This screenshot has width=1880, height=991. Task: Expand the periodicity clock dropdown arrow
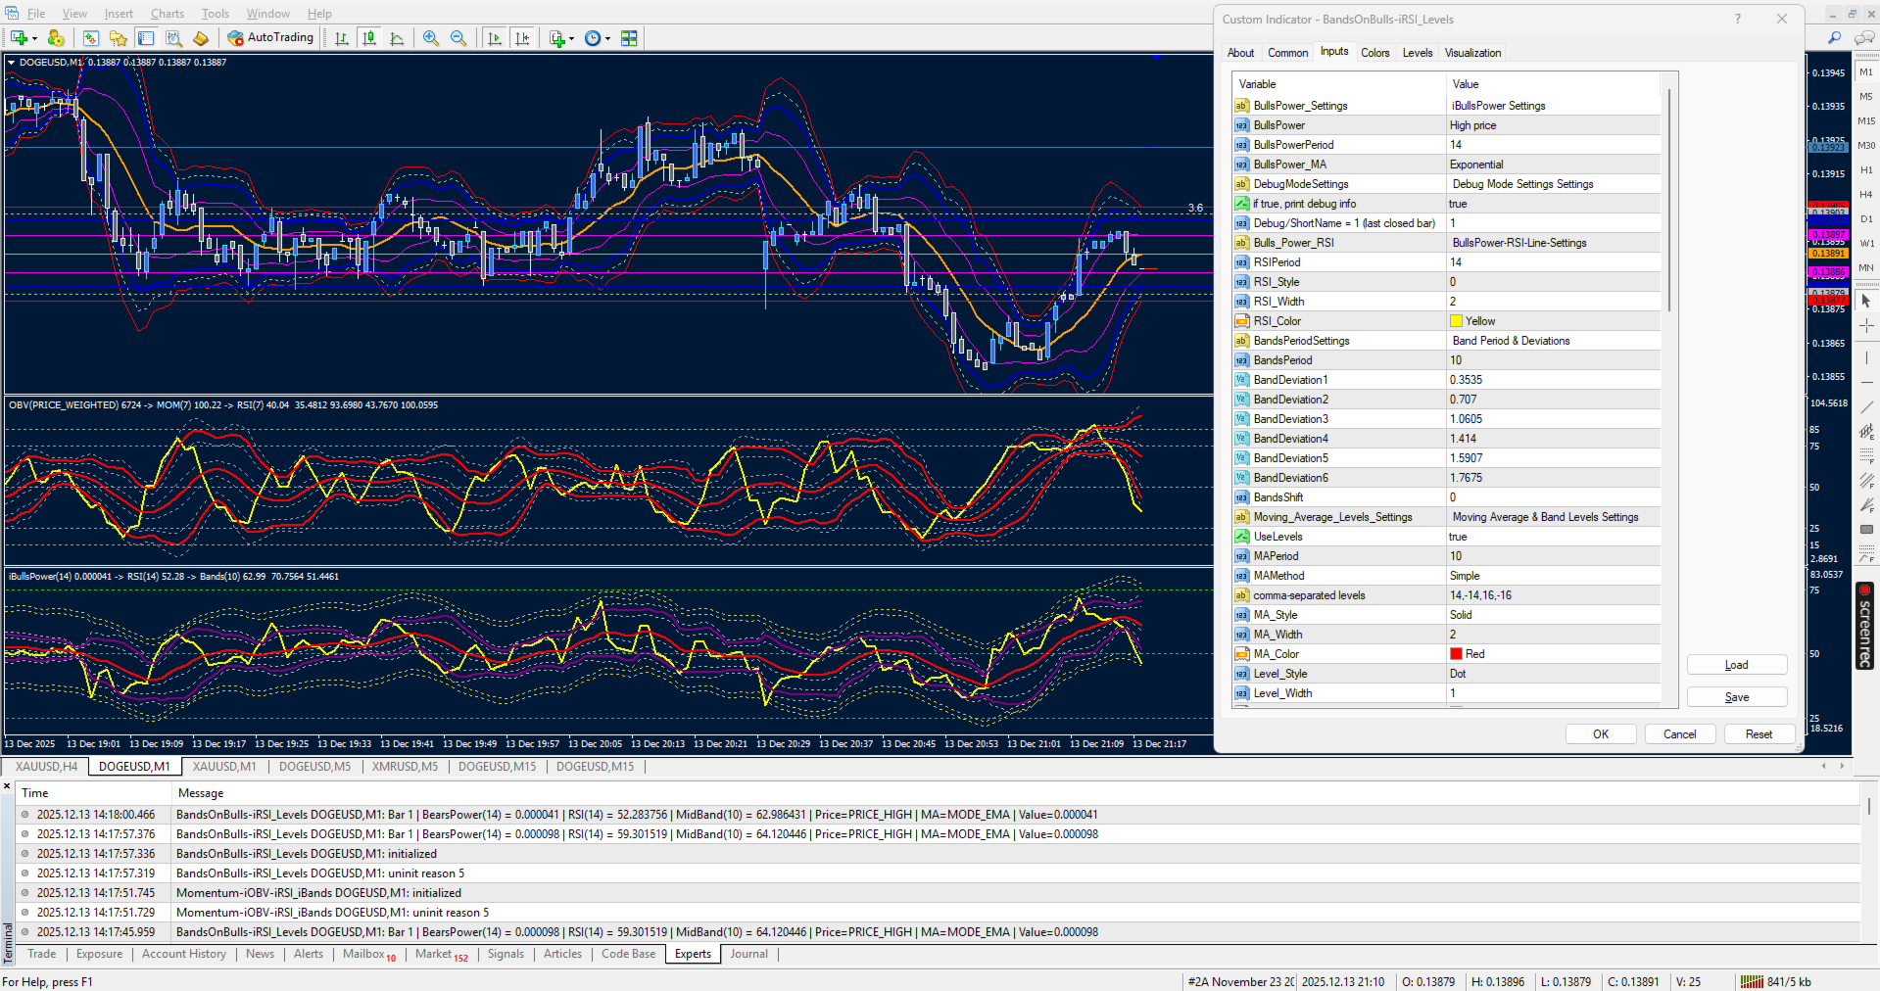tap(608, 39)
